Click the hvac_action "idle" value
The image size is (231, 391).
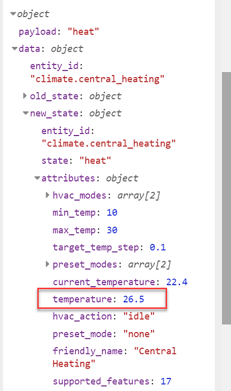[x=139, y=316]
